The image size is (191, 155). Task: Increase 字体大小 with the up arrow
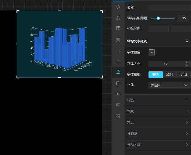[x=187, y=63]
